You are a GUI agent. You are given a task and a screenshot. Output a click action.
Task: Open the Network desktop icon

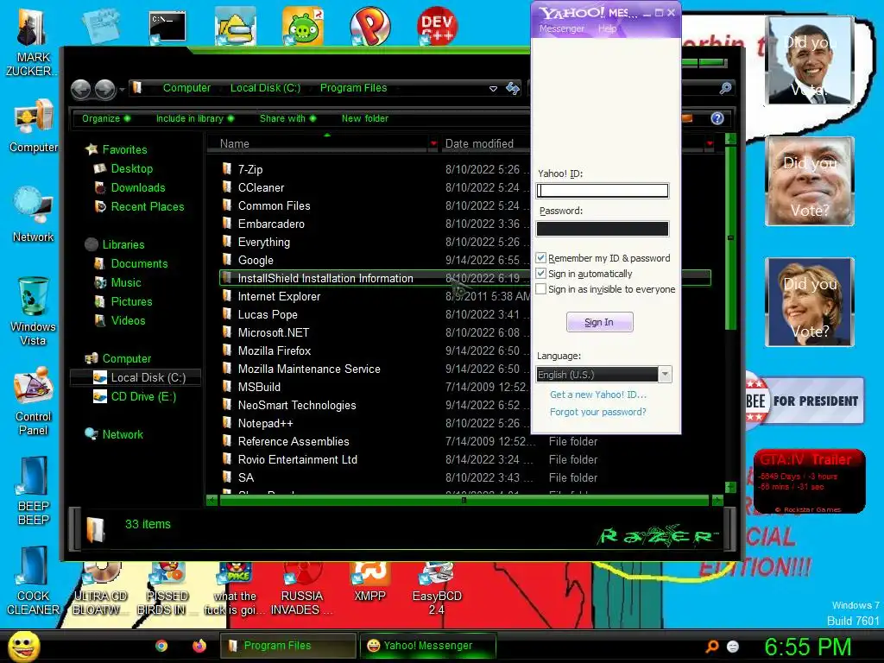point(34,215)
